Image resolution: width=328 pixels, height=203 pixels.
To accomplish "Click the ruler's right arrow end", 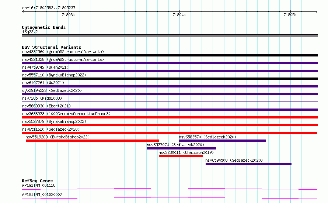I will pyautogui.click(x=316, y=11).
